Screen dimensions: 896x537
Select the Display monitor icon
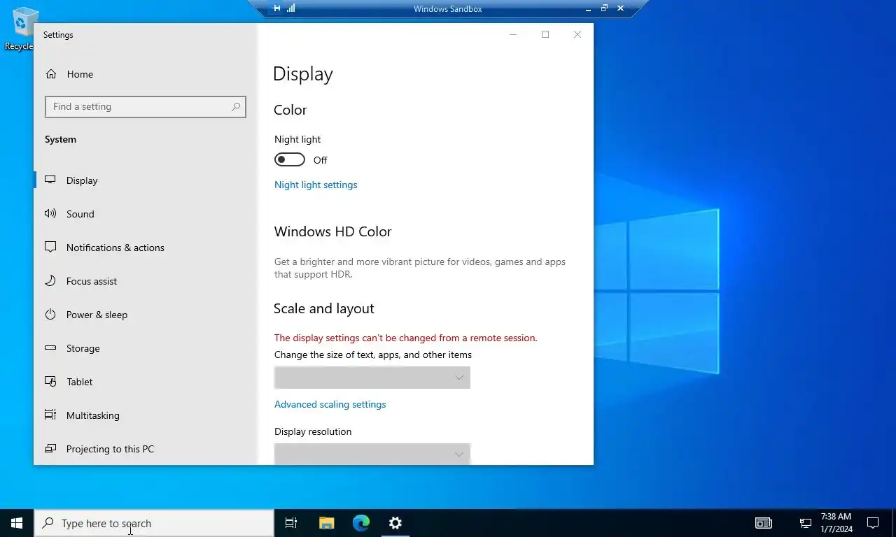click(50, 180)
